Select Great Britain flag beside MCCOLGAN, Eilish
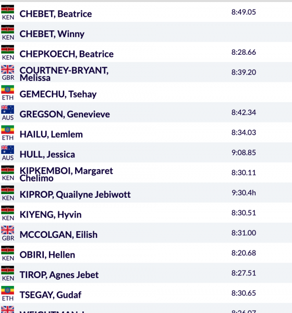 (x=8, y=230)
